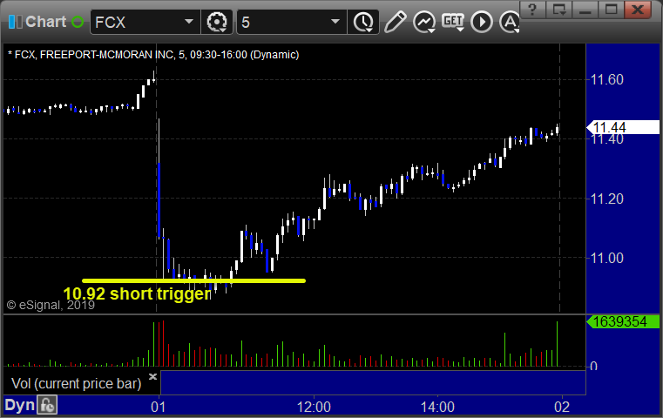Open the FCX symbol dropdown arrow
Screen dimensions: 663x418
189,22
